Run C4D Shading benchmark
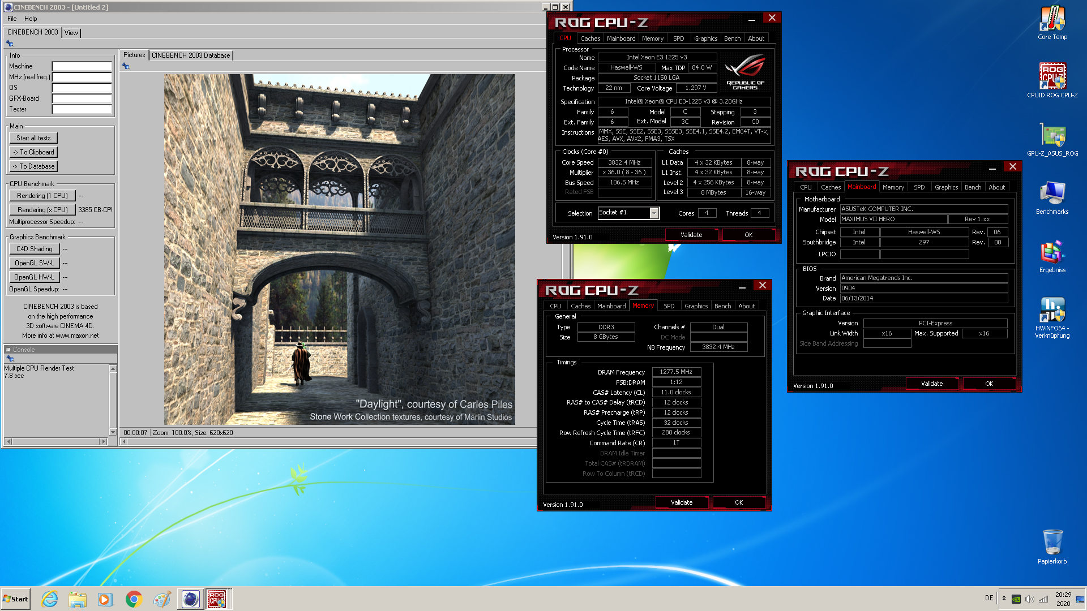 coord(35,249)
